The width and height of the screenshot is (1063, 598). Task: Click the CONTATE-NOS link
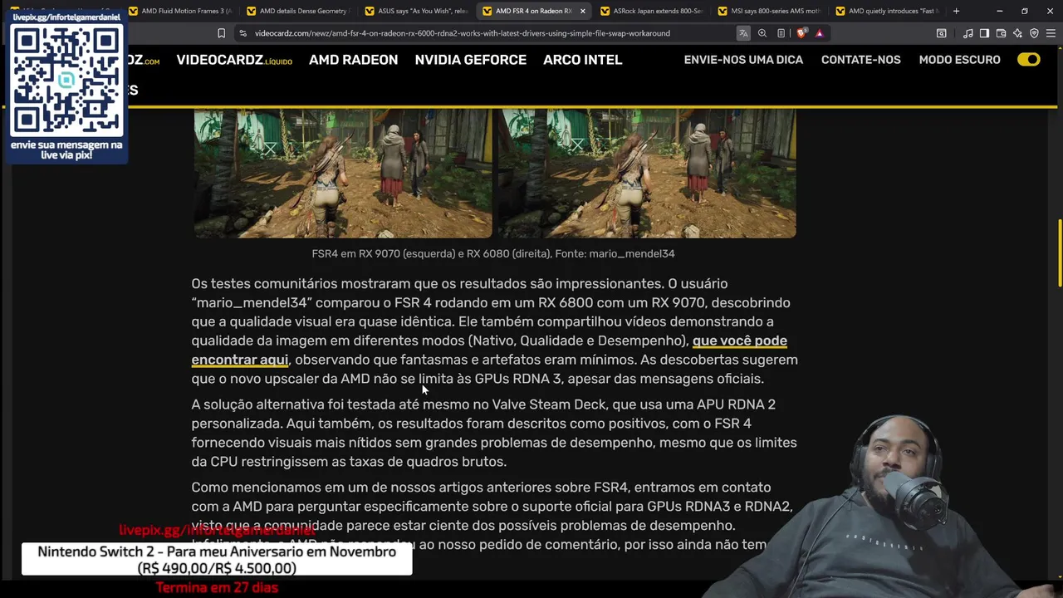(861, 60)
